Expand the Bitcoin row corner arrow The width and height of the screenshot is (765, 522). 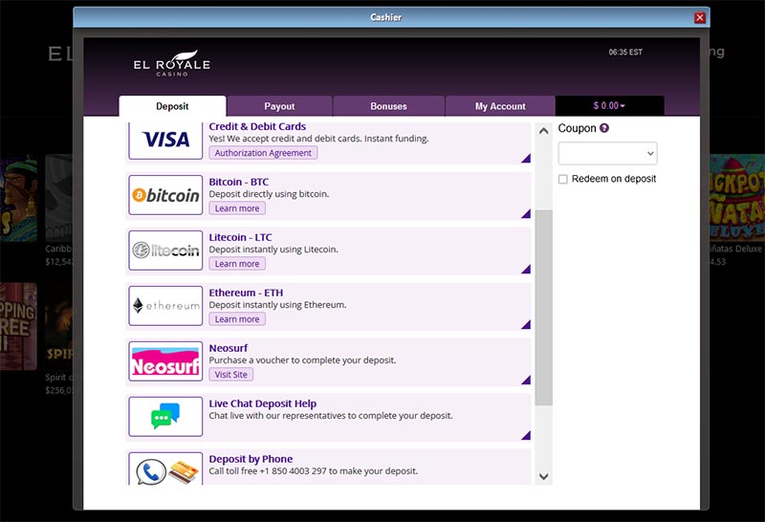pos(526,214)
